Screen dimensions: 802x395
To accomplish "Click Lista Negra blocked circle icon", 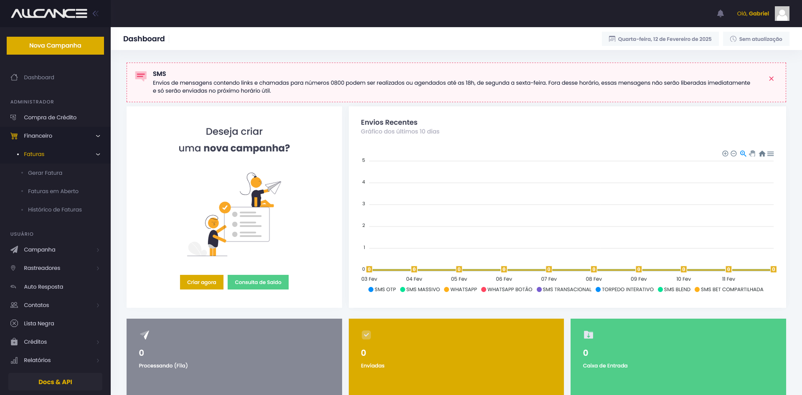I will pos(14,323).
